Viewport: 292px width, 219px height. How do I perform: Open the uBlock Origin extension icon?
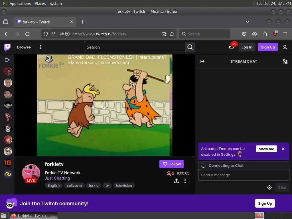275,34
